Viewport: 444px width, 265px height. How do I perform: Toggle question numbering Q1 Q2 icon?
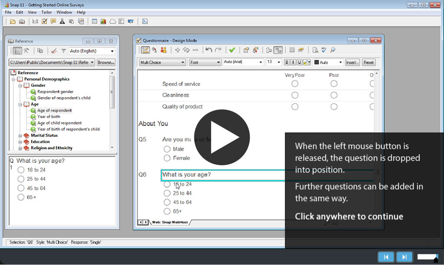click(x=279, y=50)
